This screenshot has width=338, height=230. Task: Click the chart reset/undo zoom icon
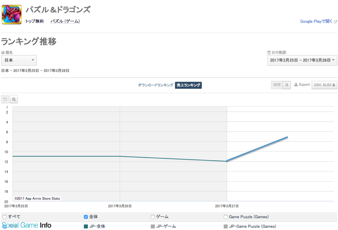point(5,100)
